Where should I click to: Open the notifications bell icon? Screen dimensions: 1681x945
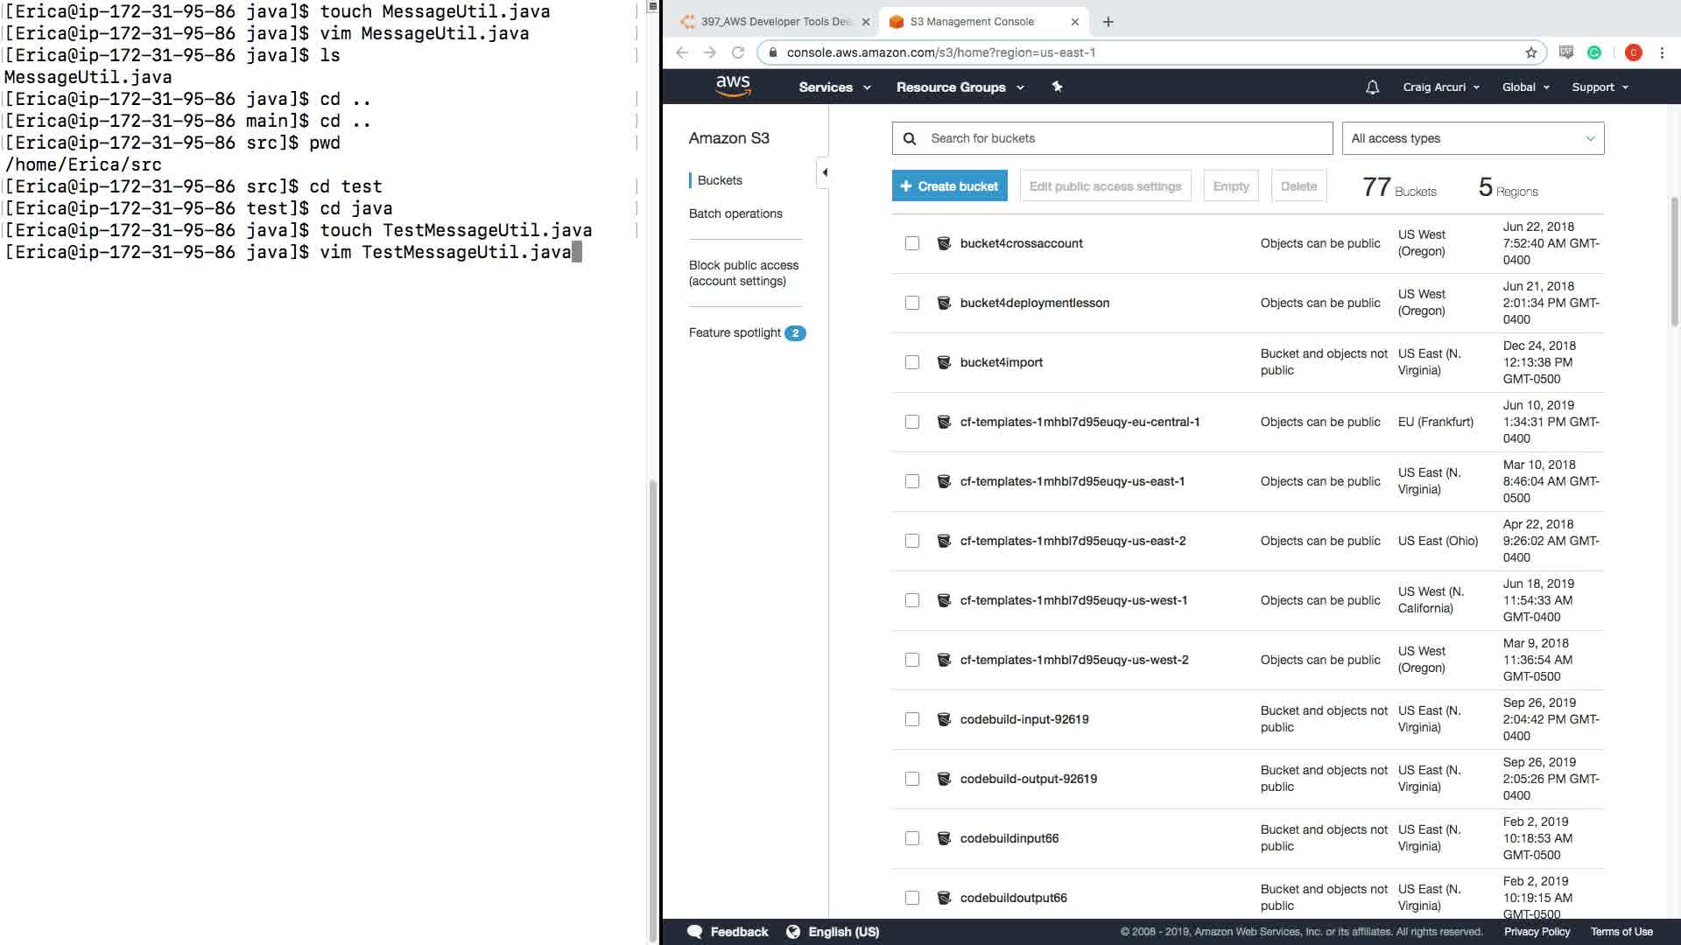click(1372, 87)
